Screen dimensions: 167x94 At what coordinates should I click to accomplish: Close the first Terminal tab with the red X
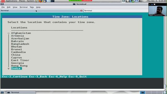[81, 10]
